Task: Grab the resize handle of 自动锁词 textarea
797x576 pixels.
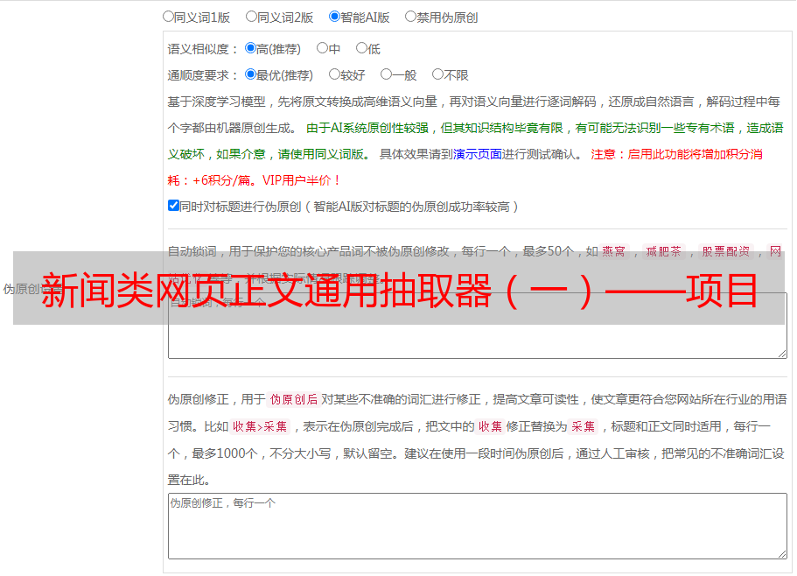Action: tap(782, 354)
